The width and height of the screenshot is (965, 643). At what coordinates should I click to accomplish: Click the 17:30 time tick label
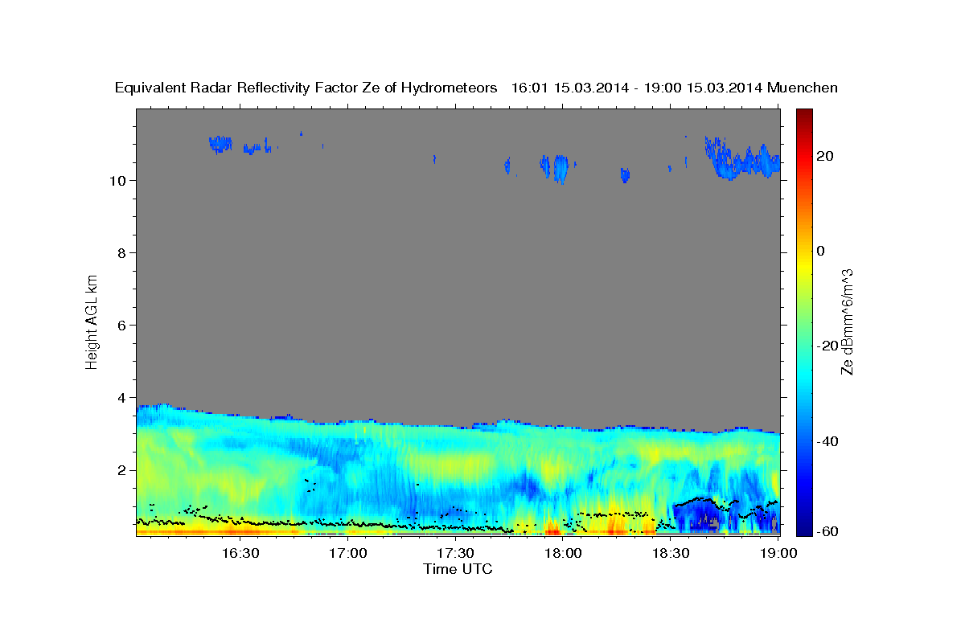[455, 552]
